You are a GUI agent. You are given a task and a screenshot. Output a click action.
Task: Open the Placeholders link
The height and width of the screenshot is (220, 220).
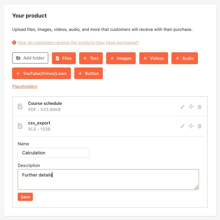click(25, 86)
